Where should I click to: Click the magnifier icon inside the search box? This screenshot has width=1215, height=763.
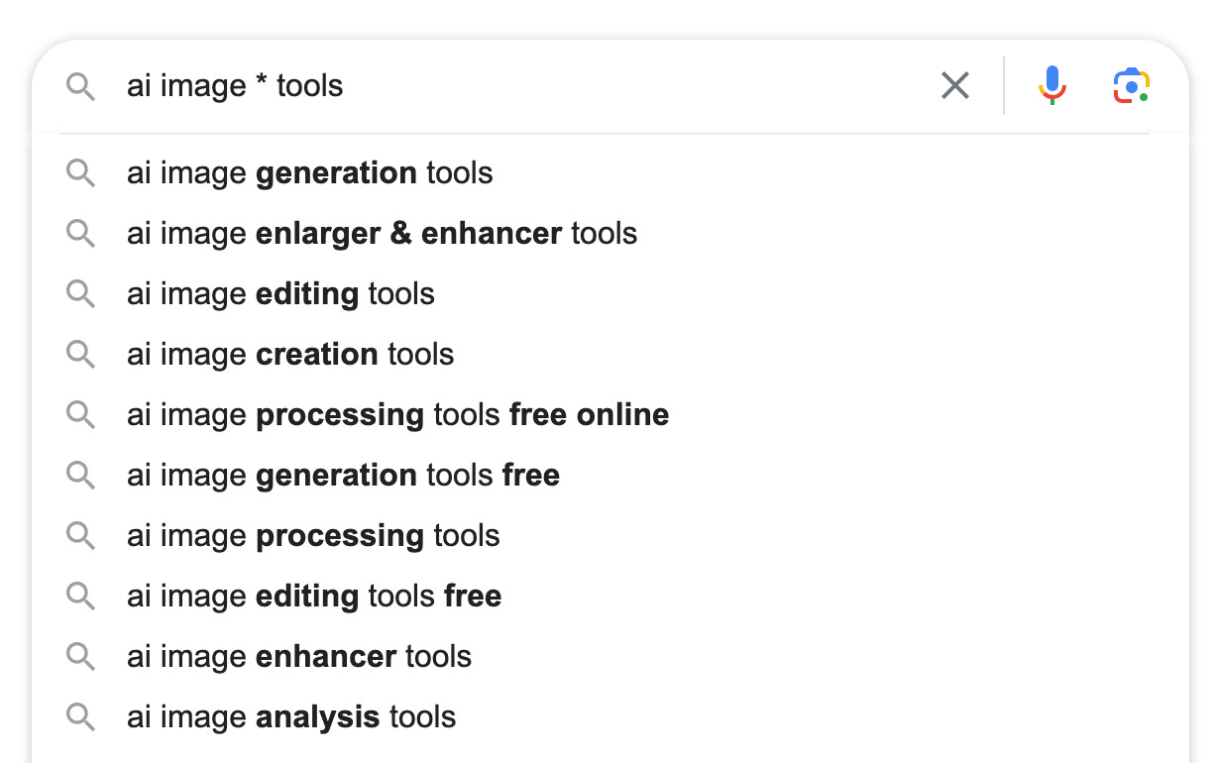[80, 87]
